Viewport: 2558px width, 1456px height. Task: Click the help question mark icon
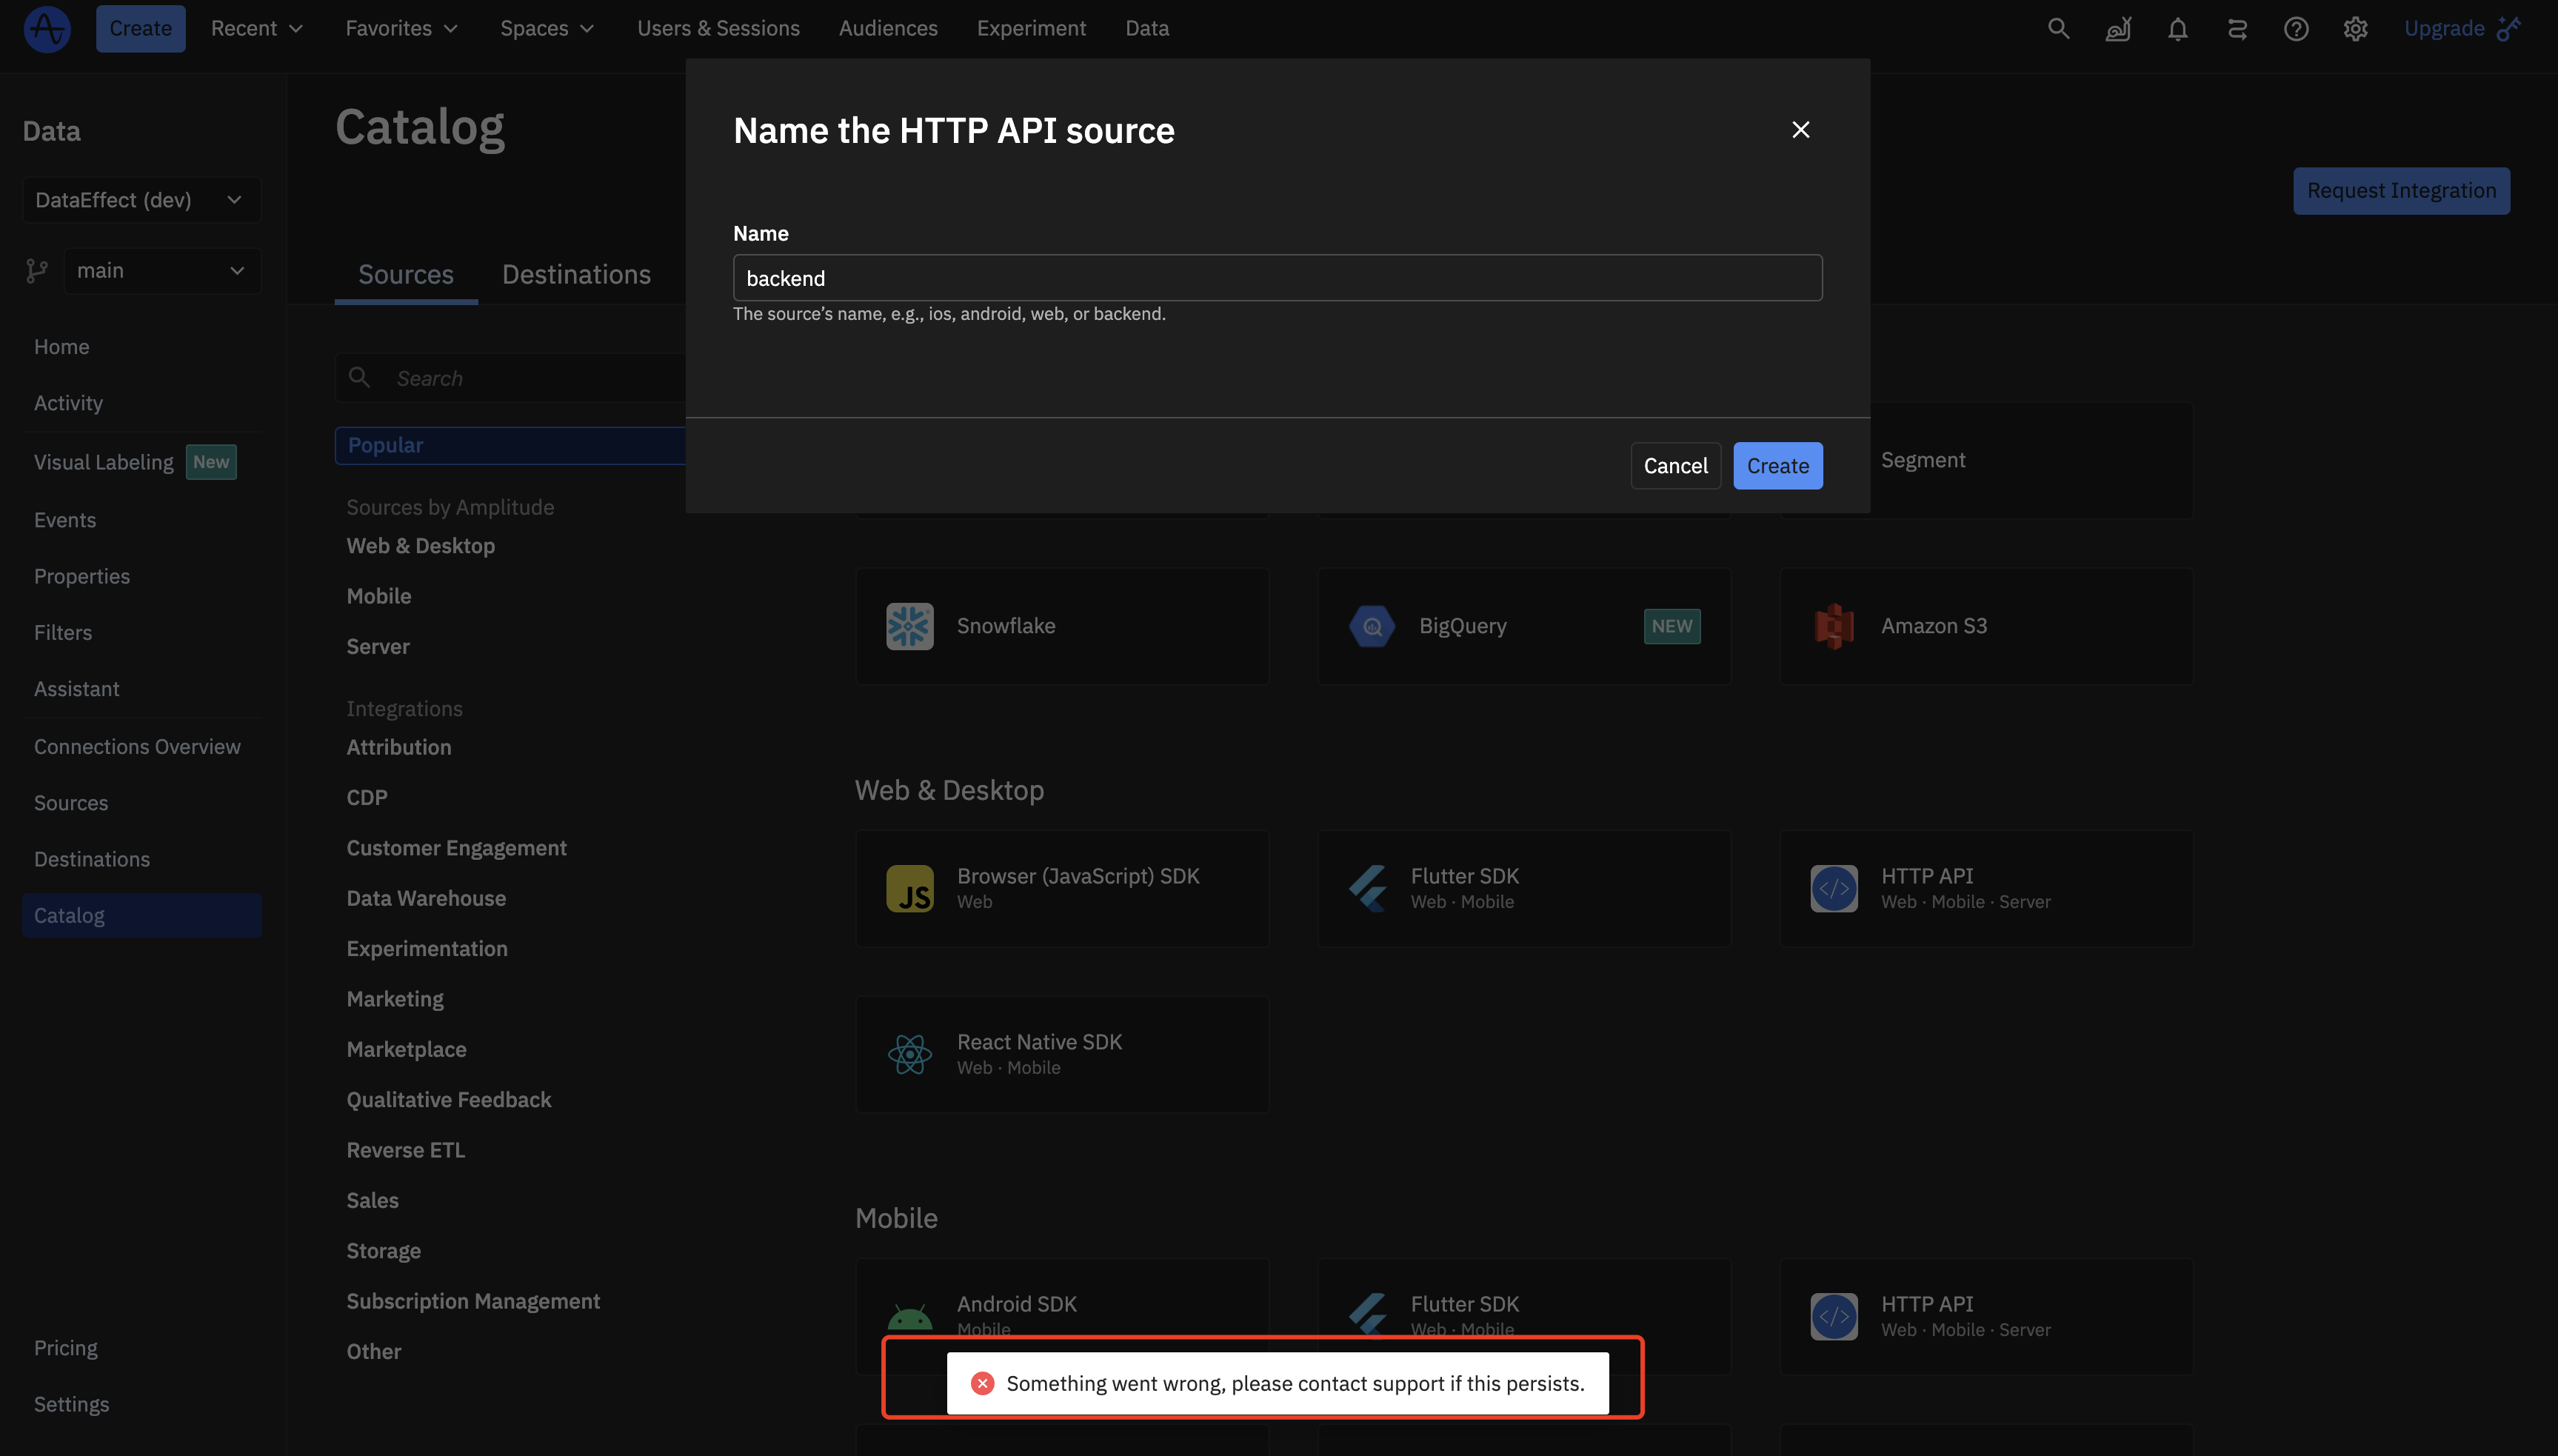[x=2296, y=28]
